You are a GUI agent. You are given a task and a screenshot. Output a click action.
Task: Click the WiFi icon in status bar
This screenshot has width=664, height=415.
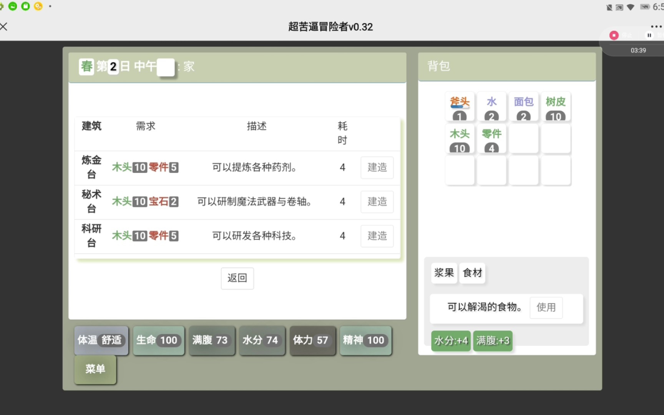pyautogui.click(x=630, y=7)
